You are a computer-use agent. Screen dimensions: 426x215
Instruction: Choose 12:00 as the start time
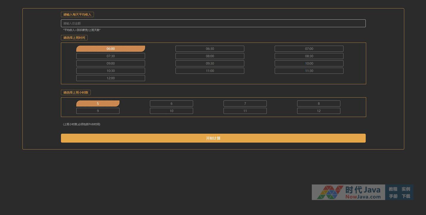point(111,78)
